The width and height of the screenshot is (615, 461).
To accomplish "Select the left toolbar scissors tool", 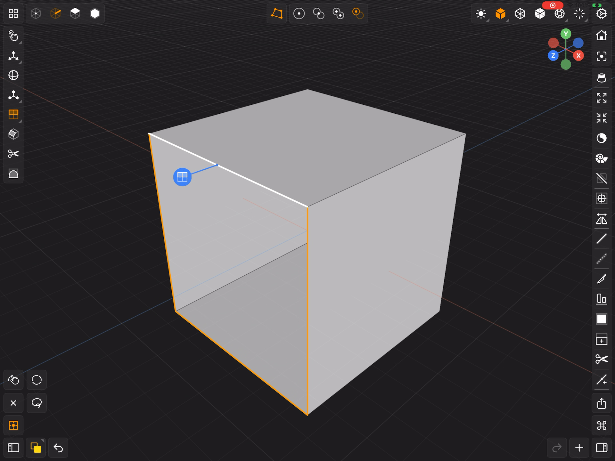I will click(x=13, y=154).
